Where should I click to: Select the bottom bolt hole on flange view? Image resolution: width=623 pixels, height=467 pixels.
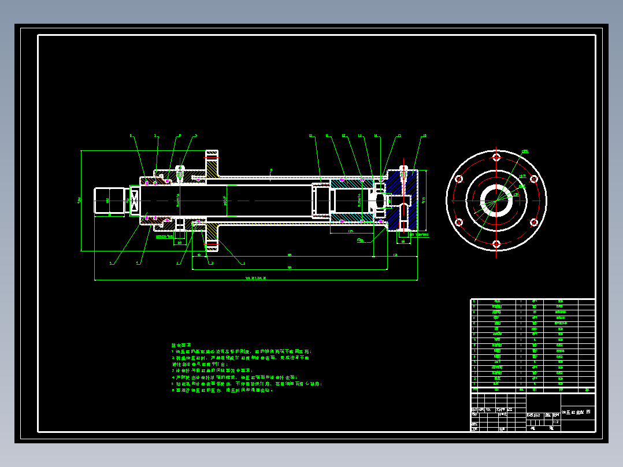(x=496, y=244)
